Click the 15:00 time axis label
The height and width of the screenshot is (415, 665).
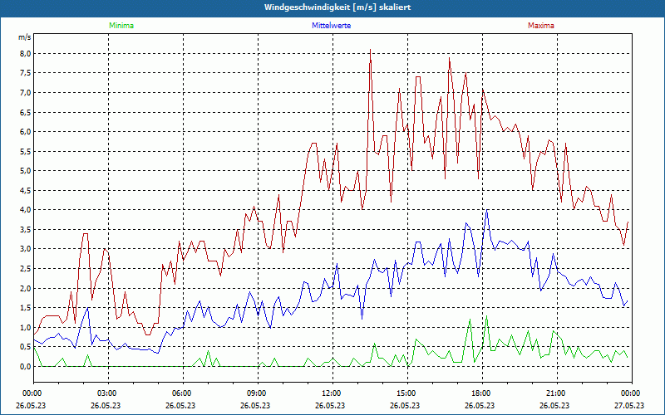pos(407,393)
